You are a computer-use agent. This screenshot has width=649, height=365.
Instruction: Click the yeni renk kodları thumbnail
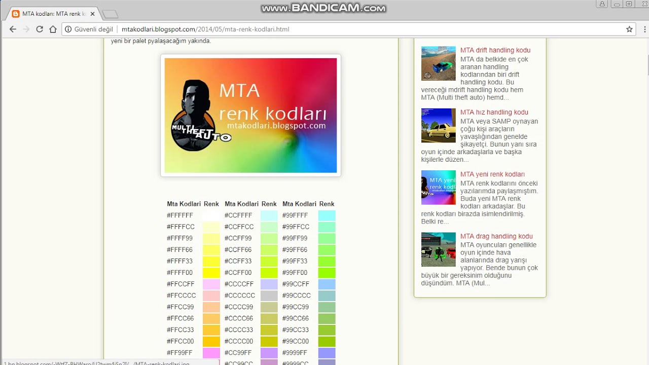pos(438,188)
